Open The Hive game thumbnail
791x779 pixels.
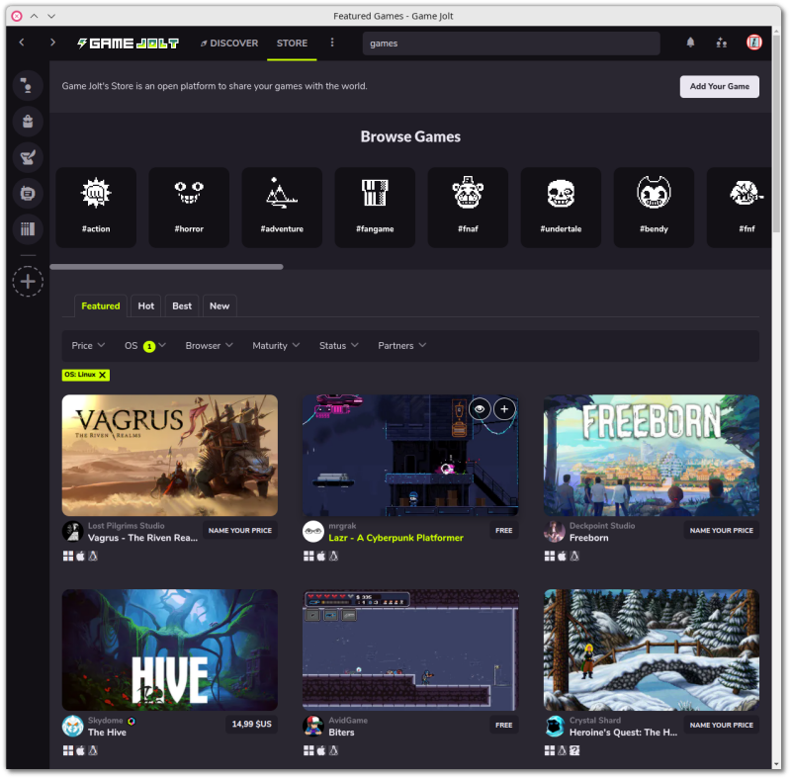coord(169,649)
